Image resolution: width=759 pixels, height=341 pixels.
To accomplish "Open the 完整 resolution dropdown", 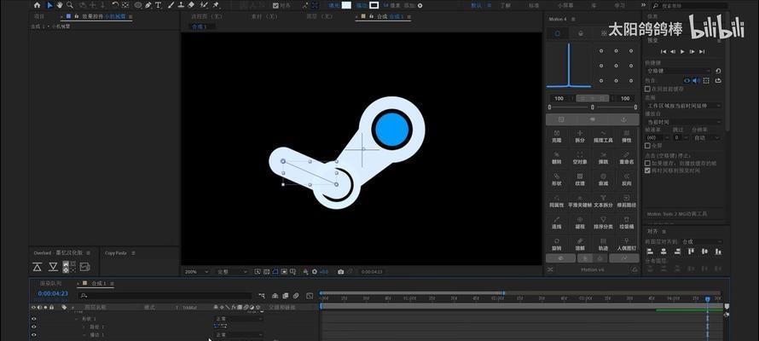I will (x=232, y=272).
